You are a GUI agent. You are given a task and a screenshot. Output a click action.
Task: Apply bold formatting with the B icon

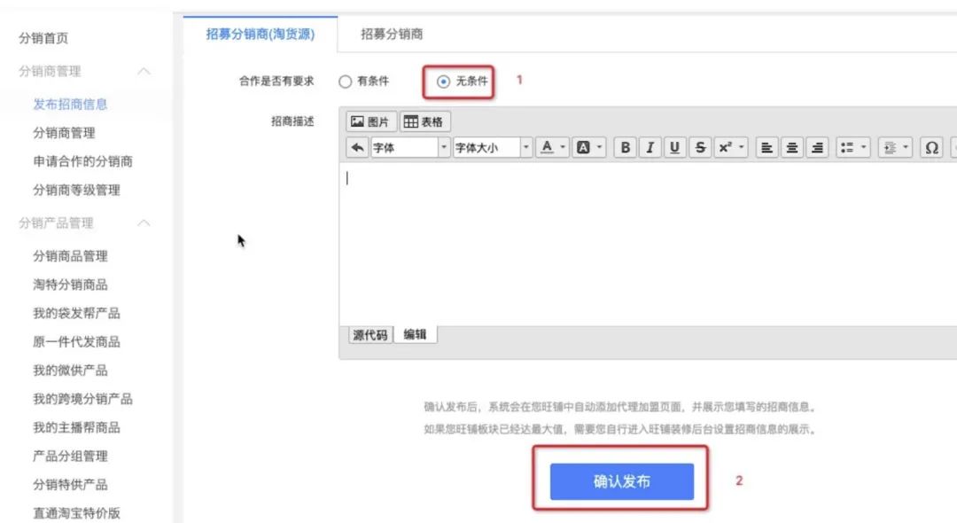click(626, 147)
